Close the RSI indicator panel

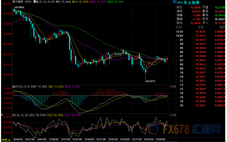click(174, 115)
